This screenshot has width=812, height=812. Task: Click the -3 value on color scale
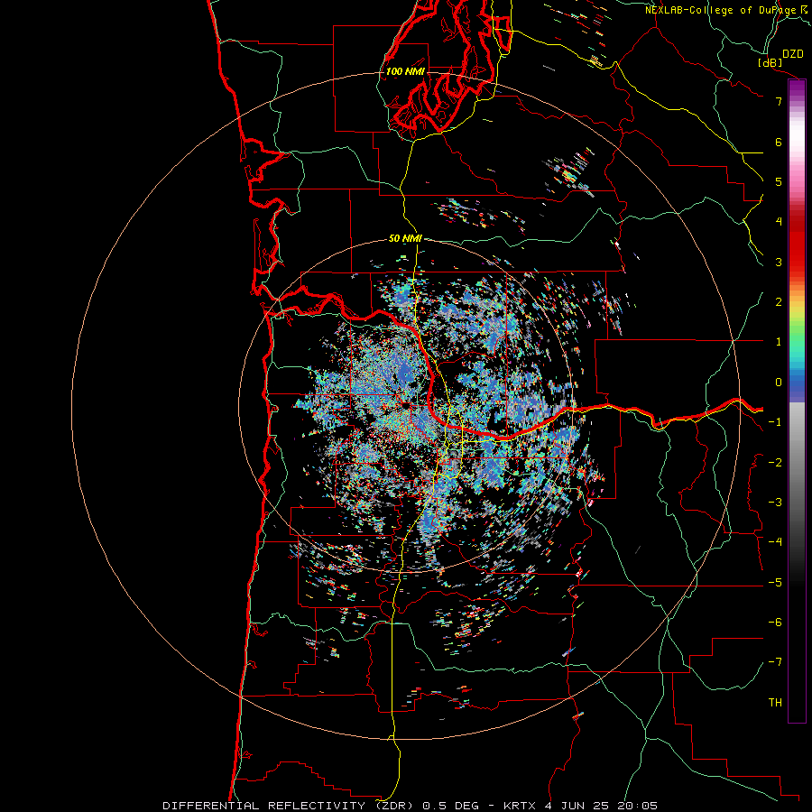775,503
